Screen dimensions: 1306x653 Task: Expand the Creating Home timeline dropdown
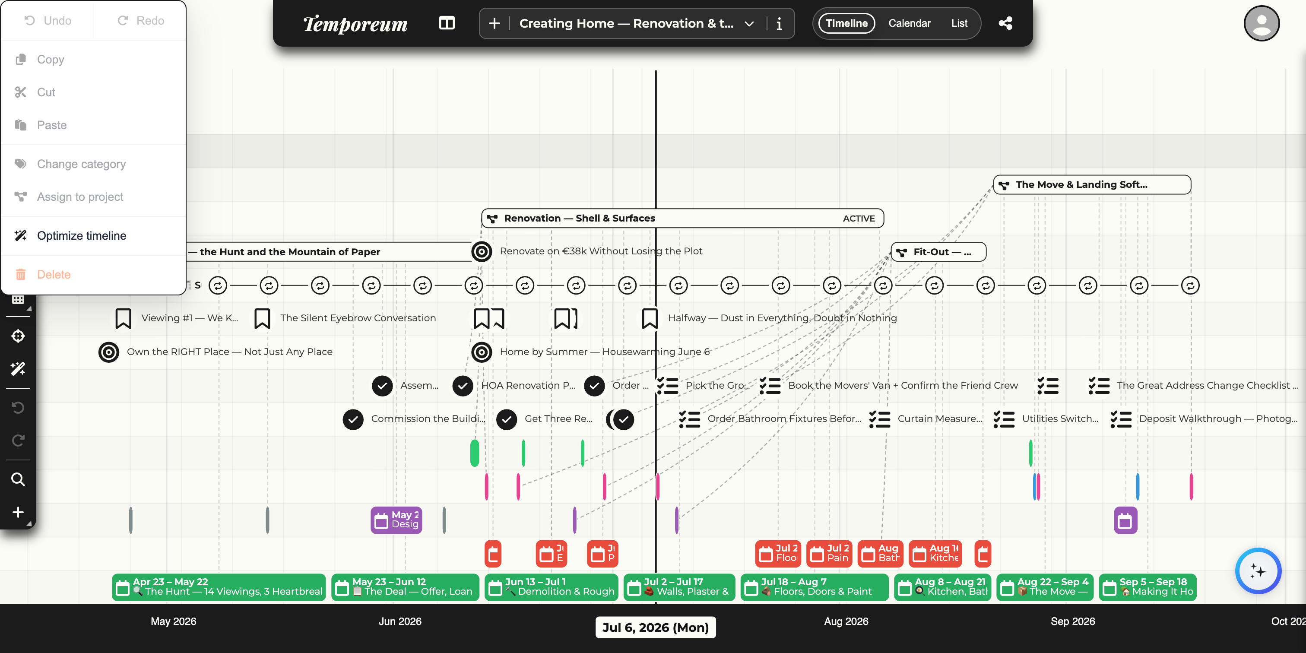pyautogui.click(x=749, y=23)
